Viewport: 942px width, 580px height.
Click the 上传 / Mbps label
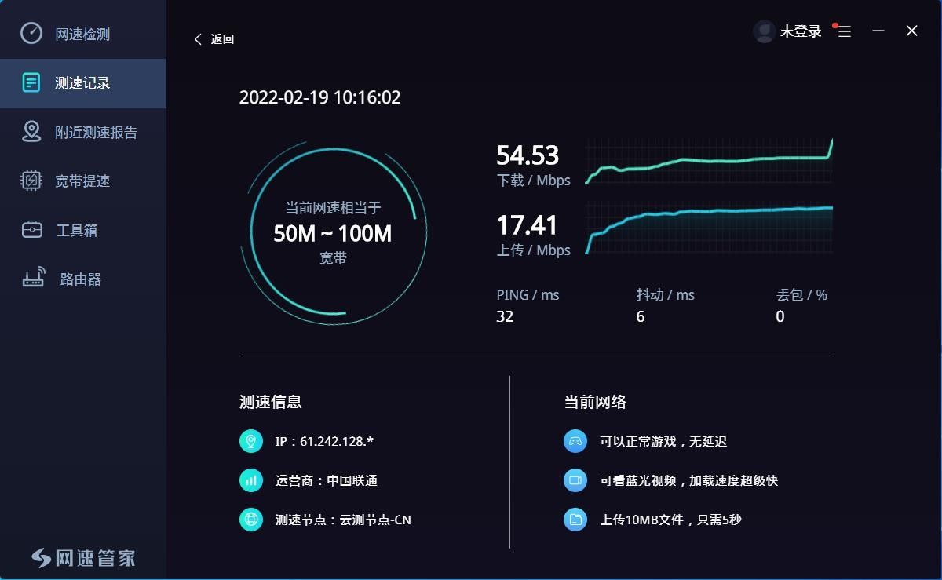tap(533, 250)
